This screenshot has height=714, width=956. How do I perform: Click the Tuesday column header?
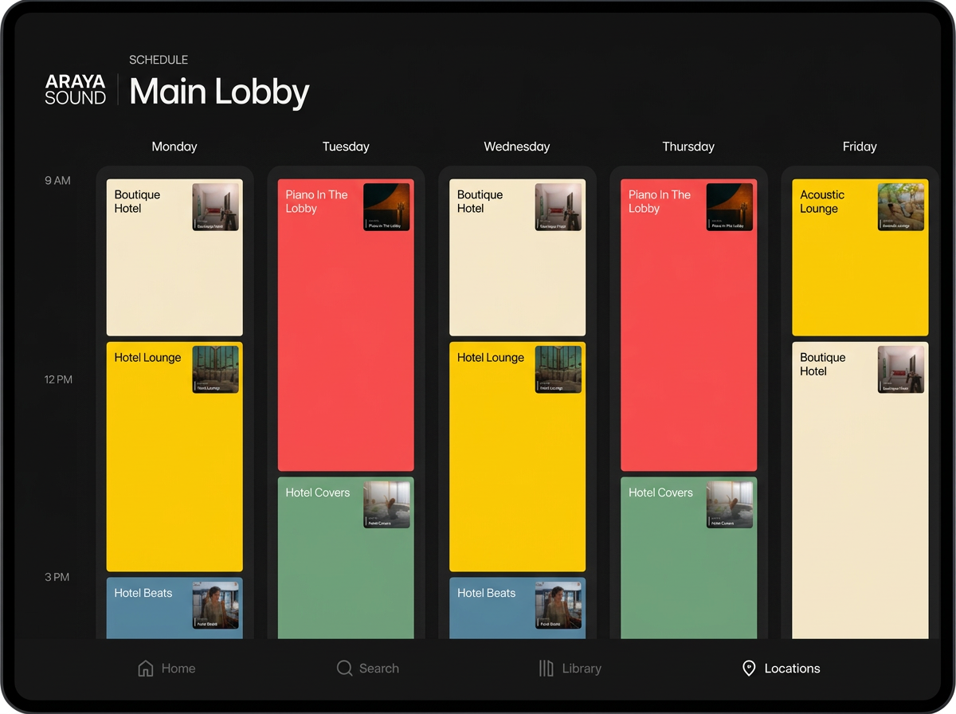(346, 147)
